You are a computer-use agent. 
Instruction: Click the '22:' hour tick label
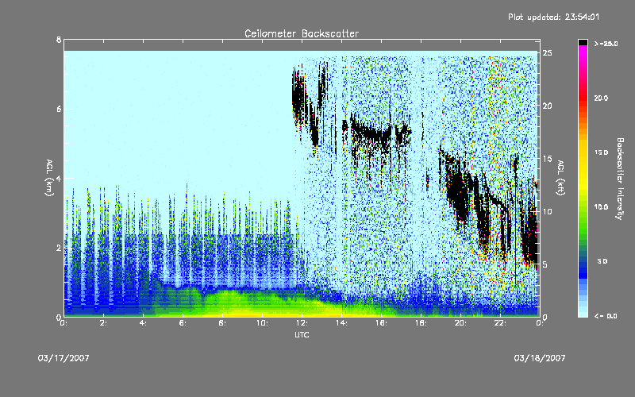click(500, 323)
